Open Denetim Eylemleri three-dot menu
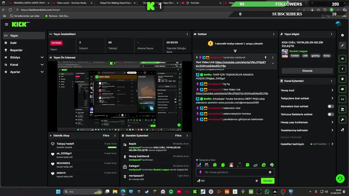The width and height of the screenshot is (349, 196). click(x=187, y=136)
